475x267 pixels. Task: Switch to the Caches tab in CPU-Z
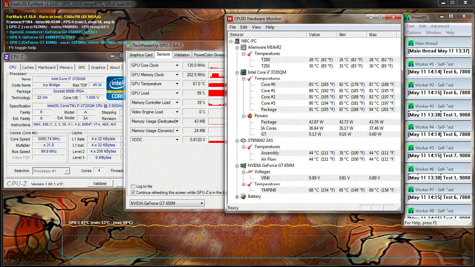pos(28,67)
